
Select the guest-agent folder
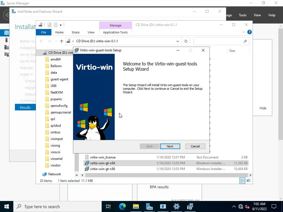click(59, 79)
